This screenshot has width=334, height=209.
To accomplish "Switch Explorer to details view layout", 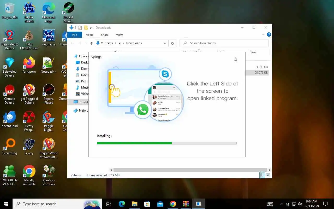I will [262, 175].
